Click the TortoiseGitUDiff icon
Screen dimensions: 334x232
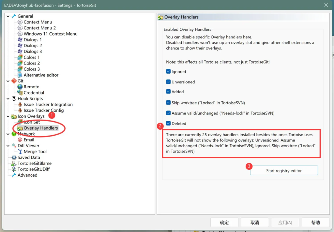click(14, 169)
